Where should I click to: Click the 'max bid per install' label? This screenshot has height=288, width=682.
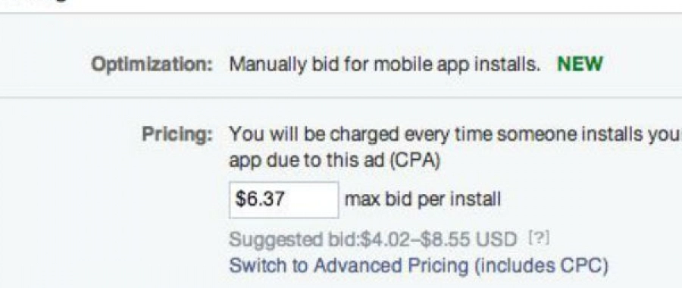pyautogui.click(x=422, y=200)
